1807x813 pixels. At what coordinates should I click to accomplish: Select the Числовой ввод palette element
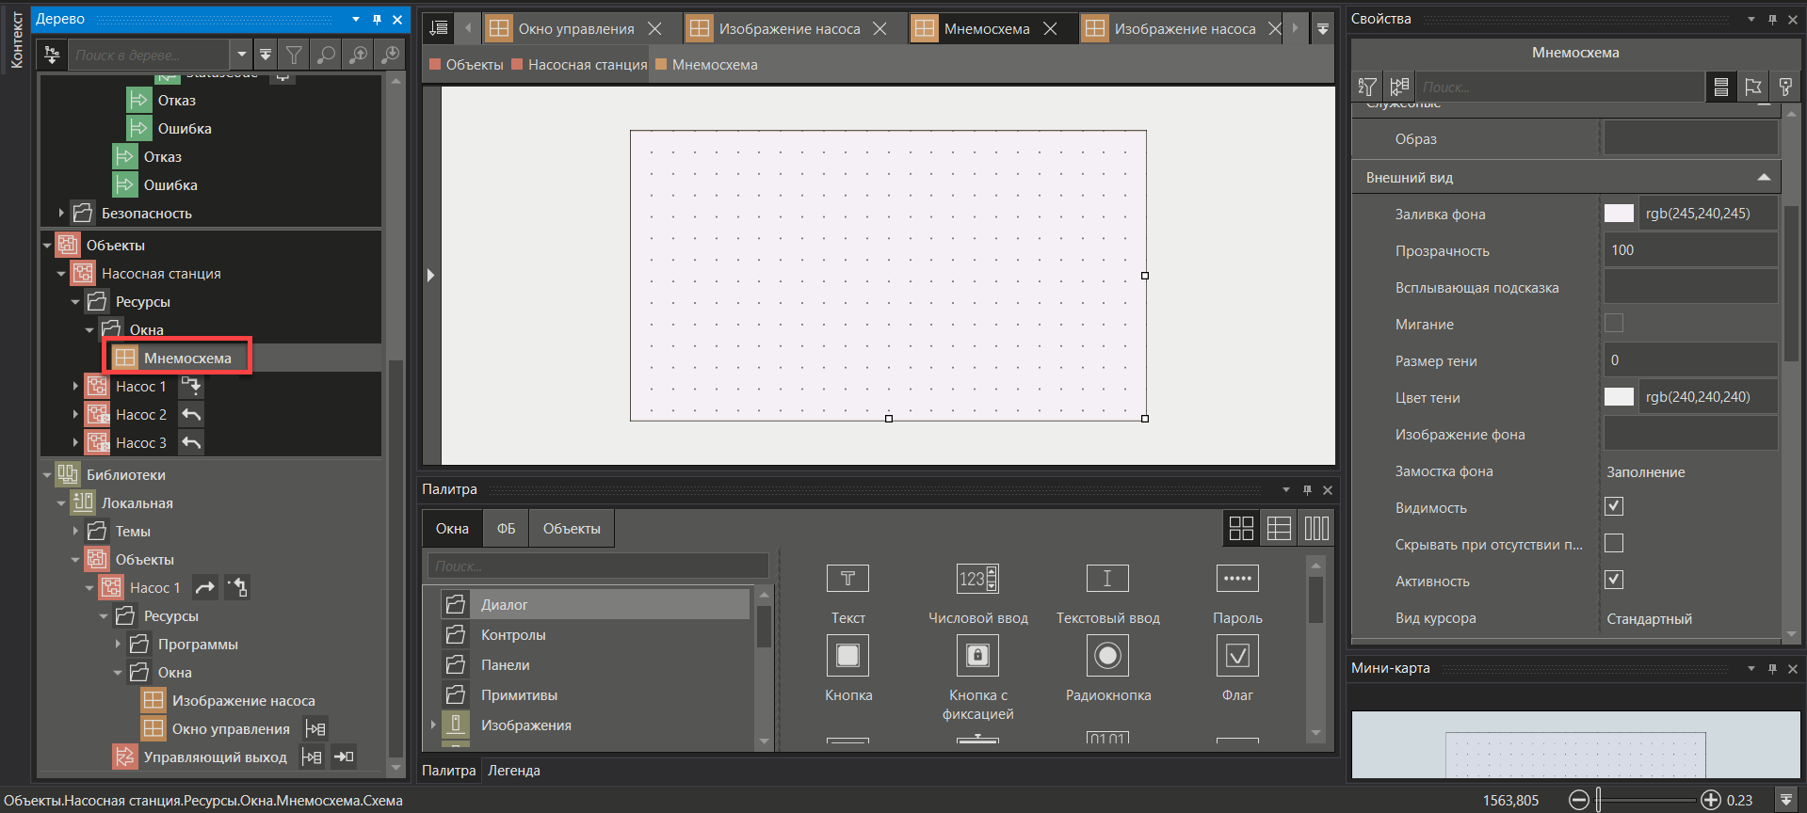(x=977, y=579)
